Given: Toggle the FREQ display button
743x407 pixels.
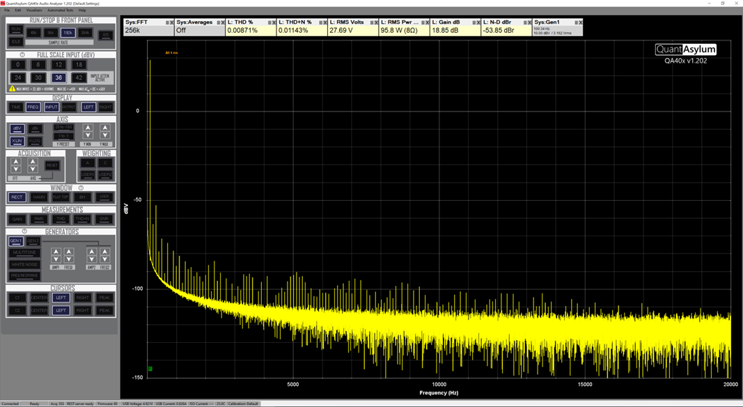Looking at the screenshot, I should click(33, 107).
